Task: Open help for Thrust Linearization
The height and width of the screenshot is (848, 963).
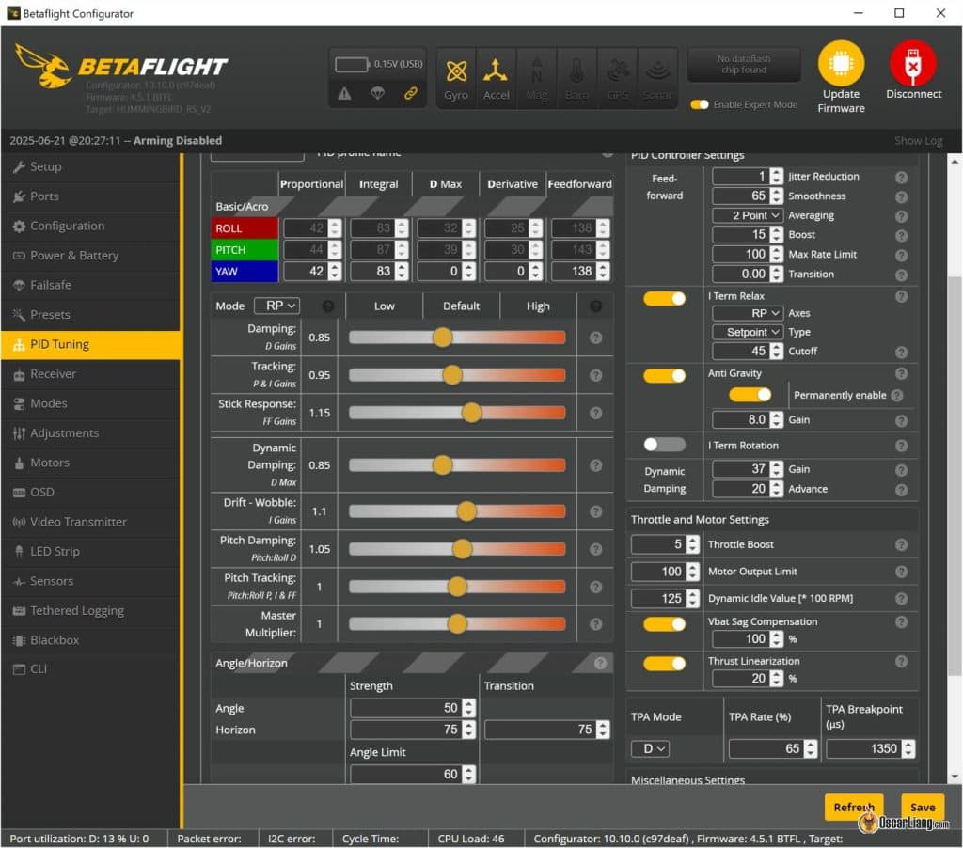Action: point(901,661)
